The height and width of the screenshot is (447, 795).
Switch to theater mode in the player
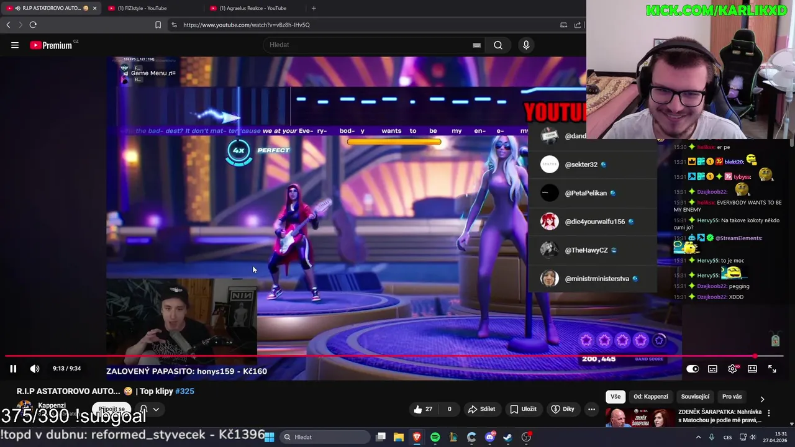tap(752, 369)
